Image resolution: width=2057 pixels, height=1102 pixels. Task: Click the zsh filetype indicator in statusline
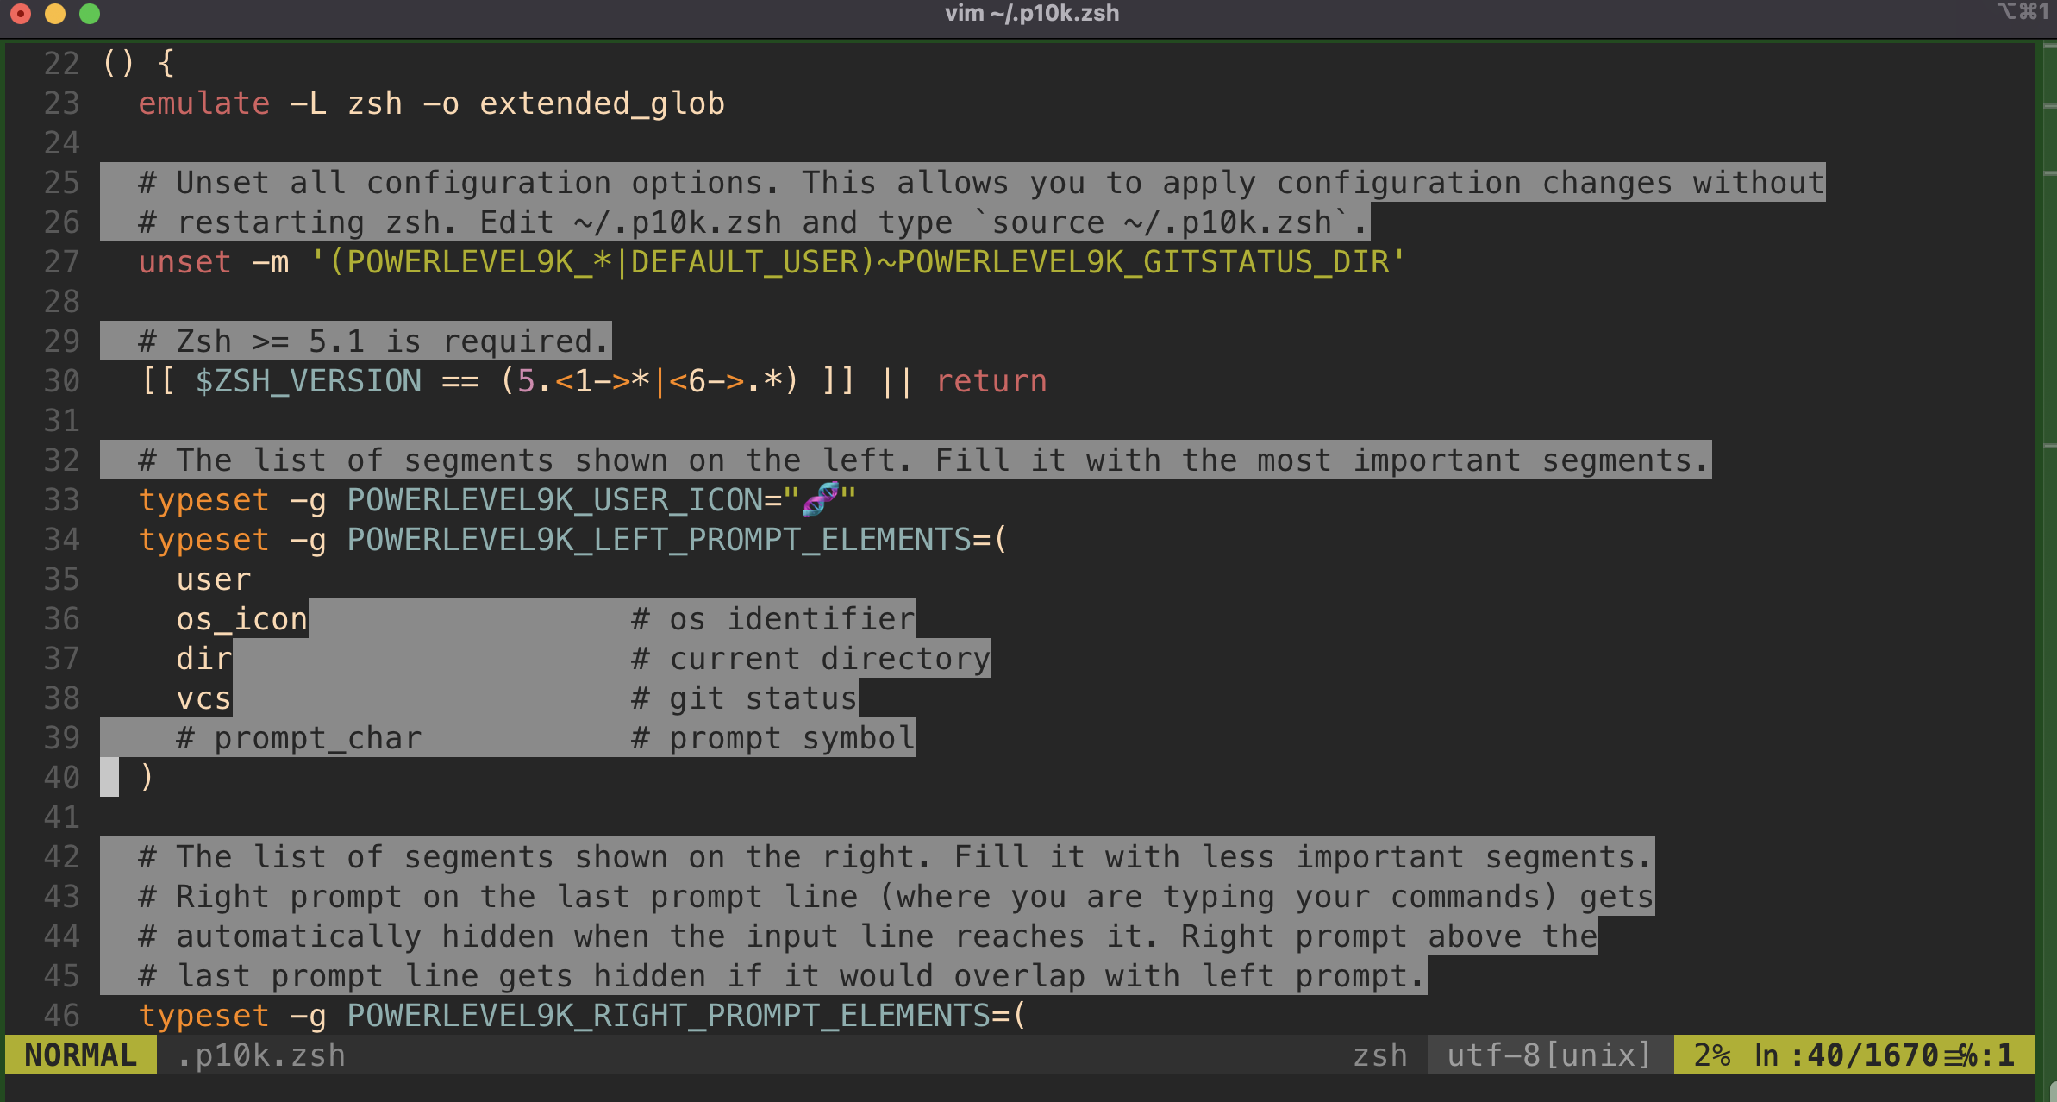1379,1055
